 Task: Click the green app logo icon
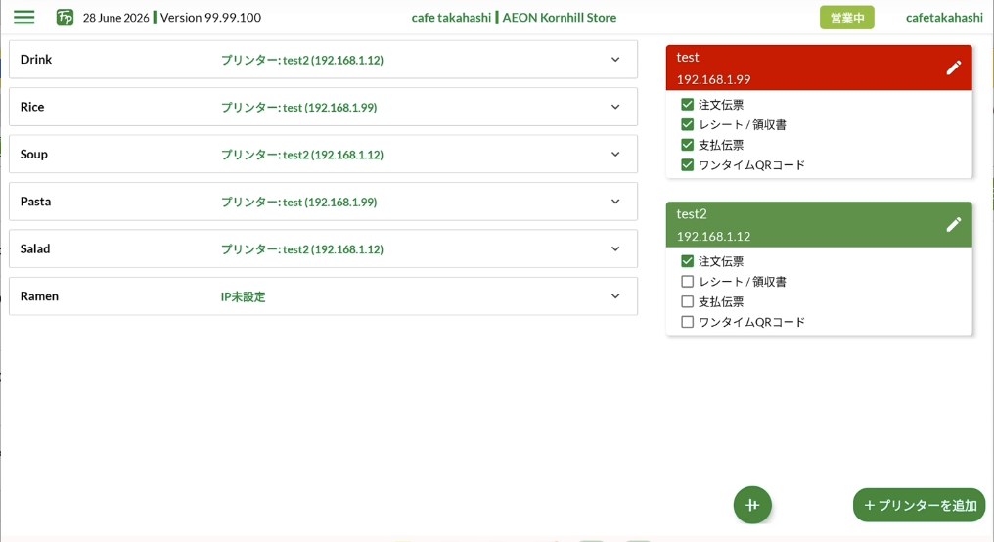65,17
